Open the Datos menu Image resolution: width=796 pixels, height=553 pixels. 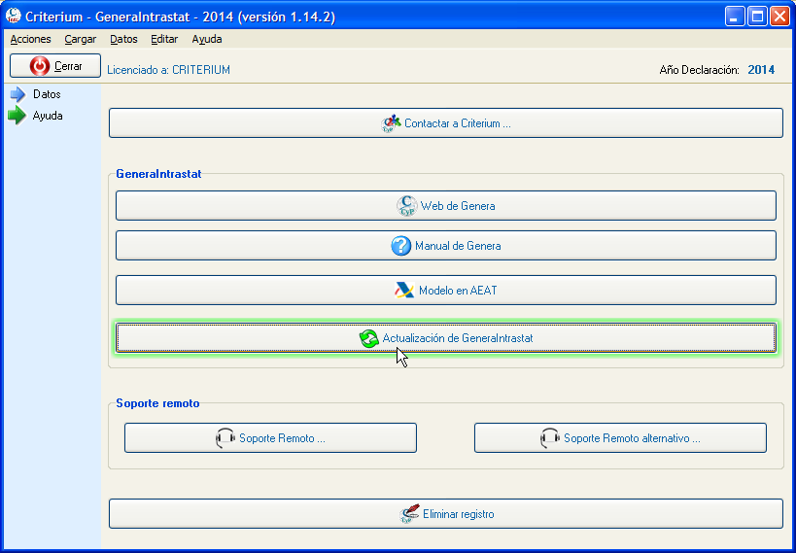coord(123,39)
